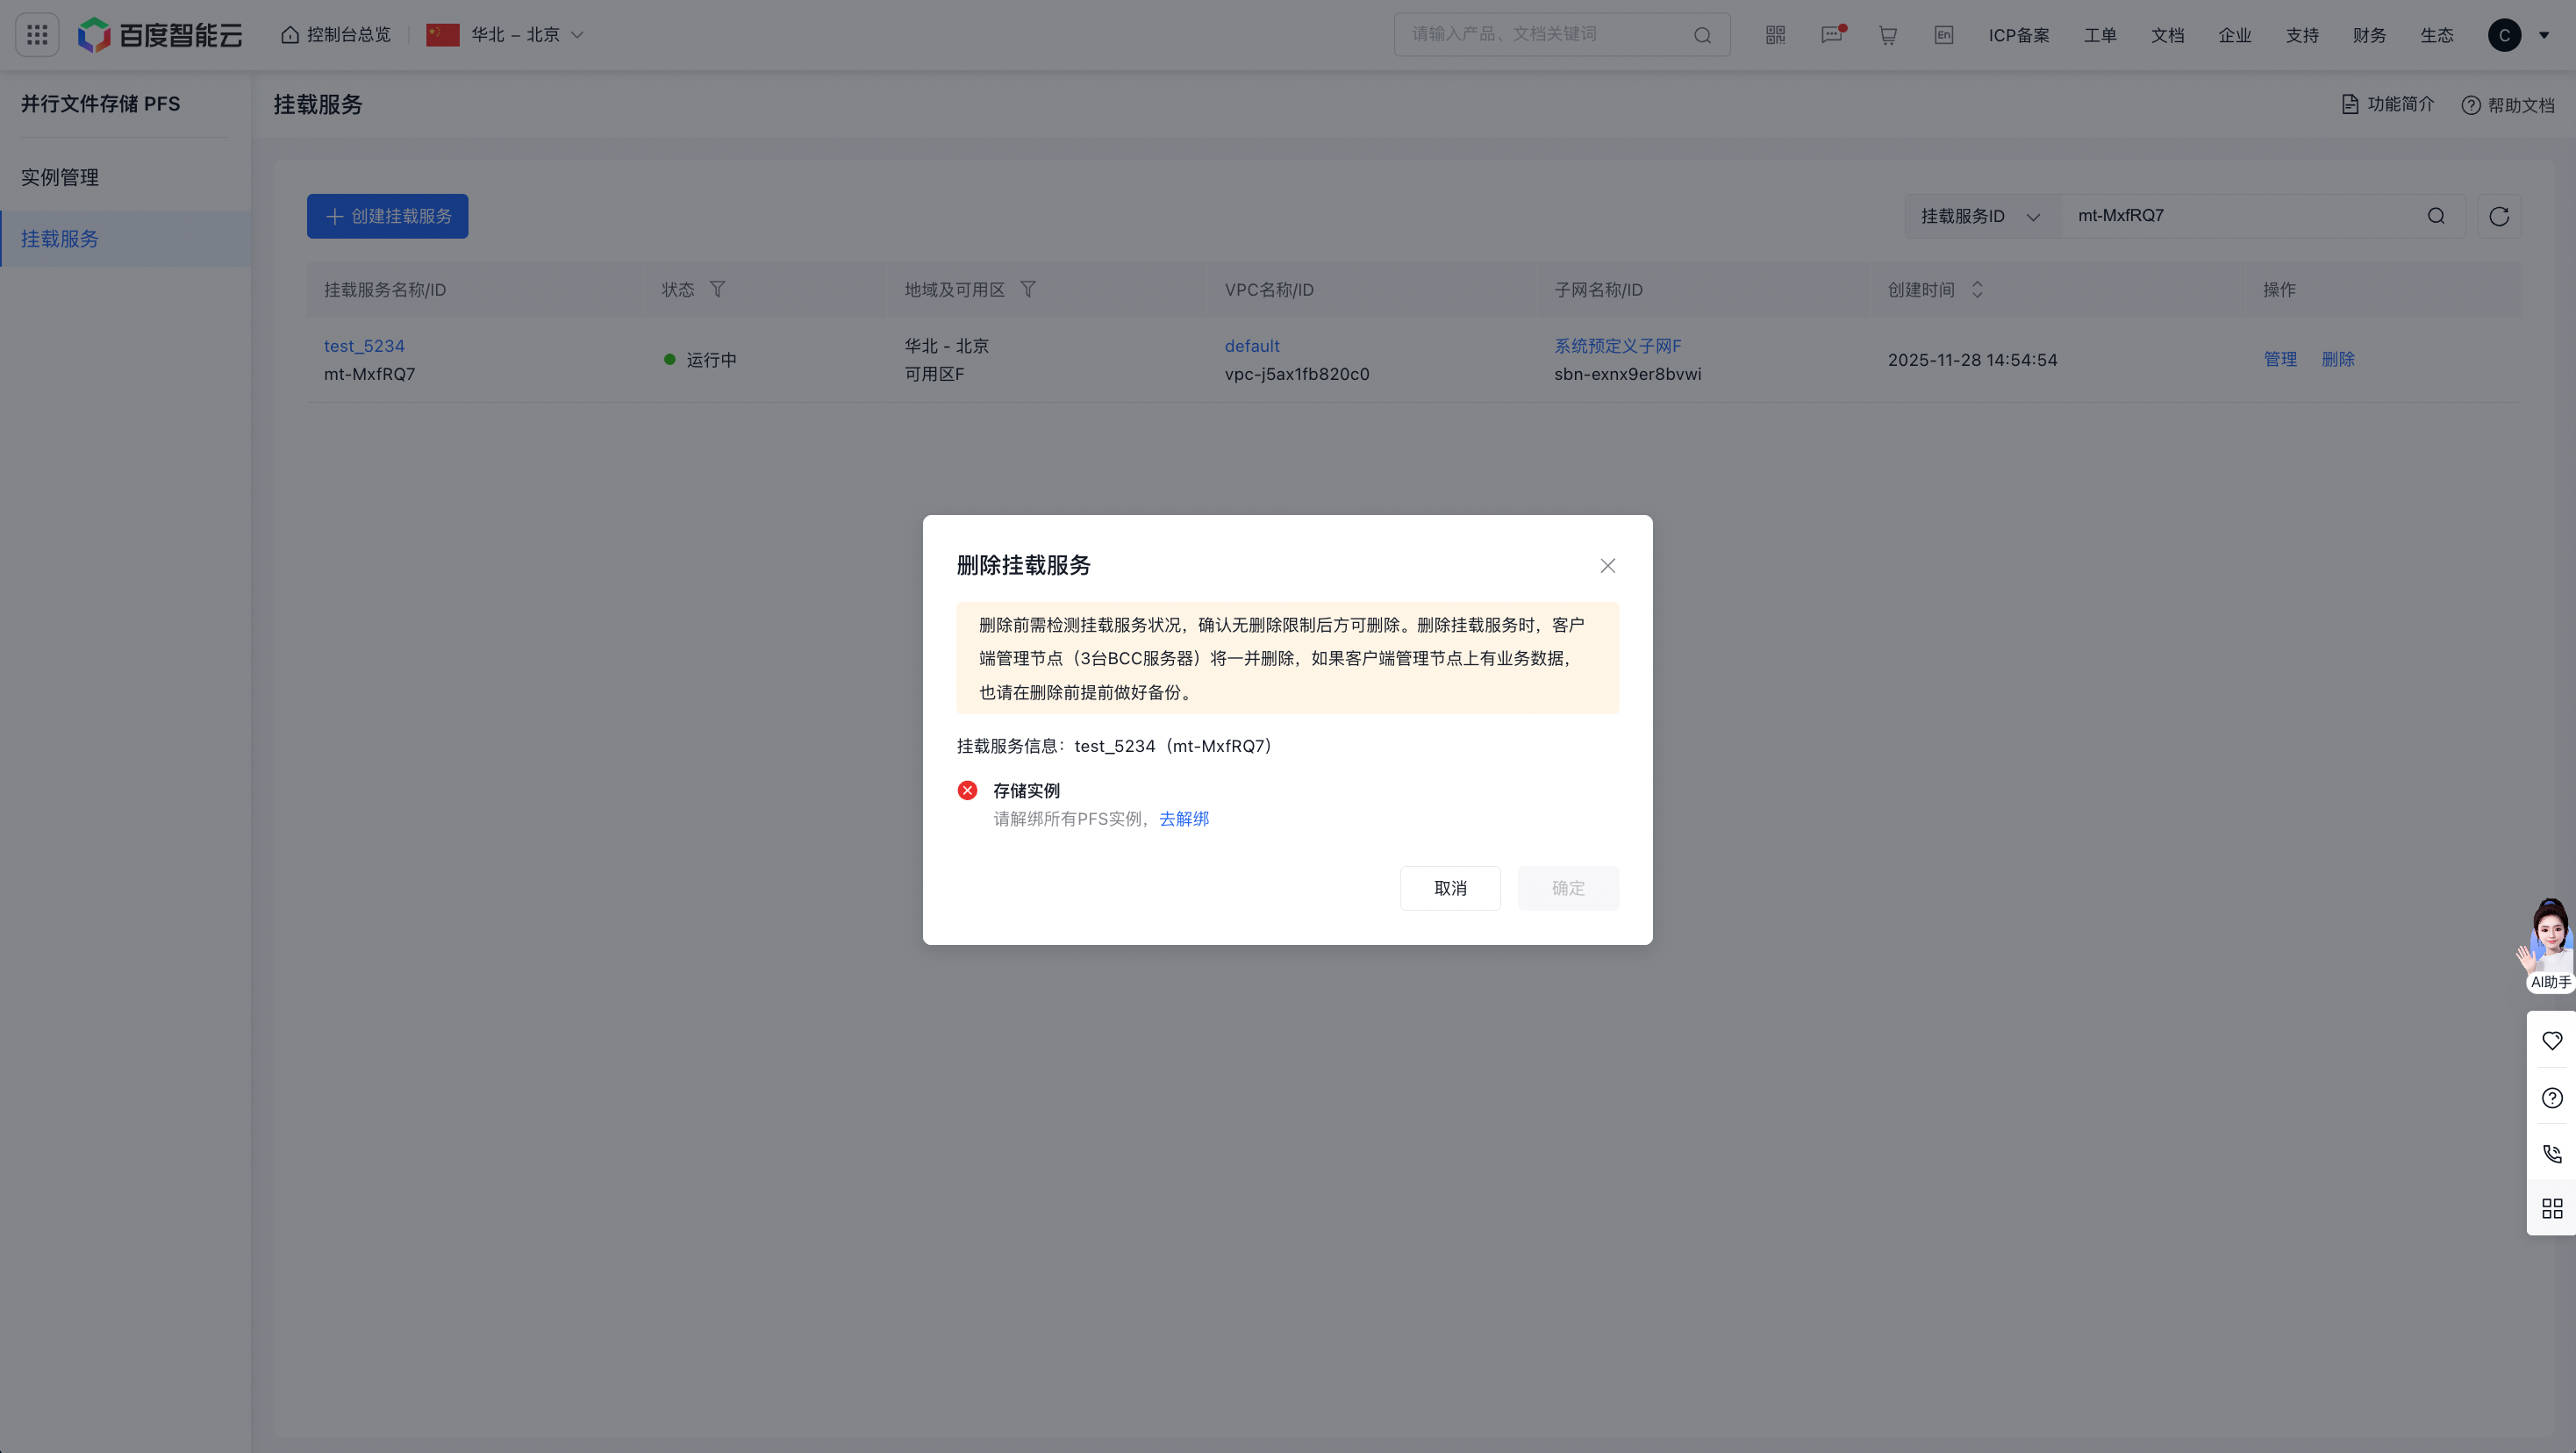Click the 取消 button in dialog
The height and width of the screenshot is (1453, 2576).
(x=1449, y=888)
